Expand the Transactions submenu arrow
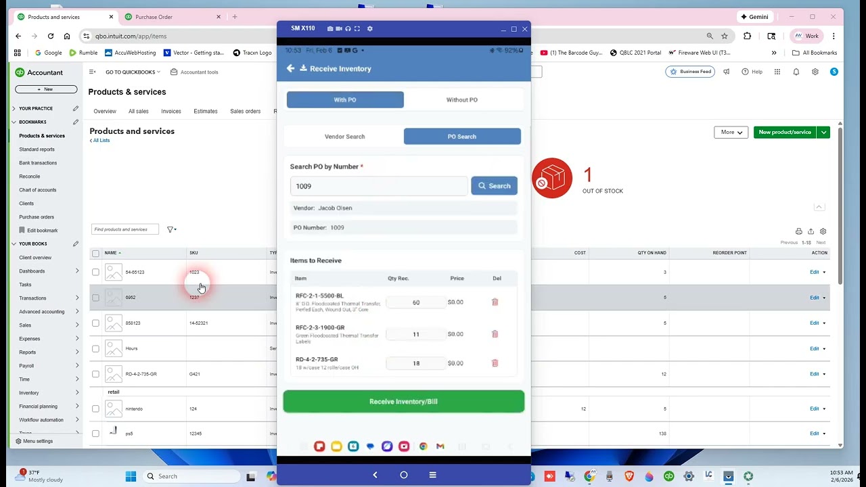 pos(77,298)
